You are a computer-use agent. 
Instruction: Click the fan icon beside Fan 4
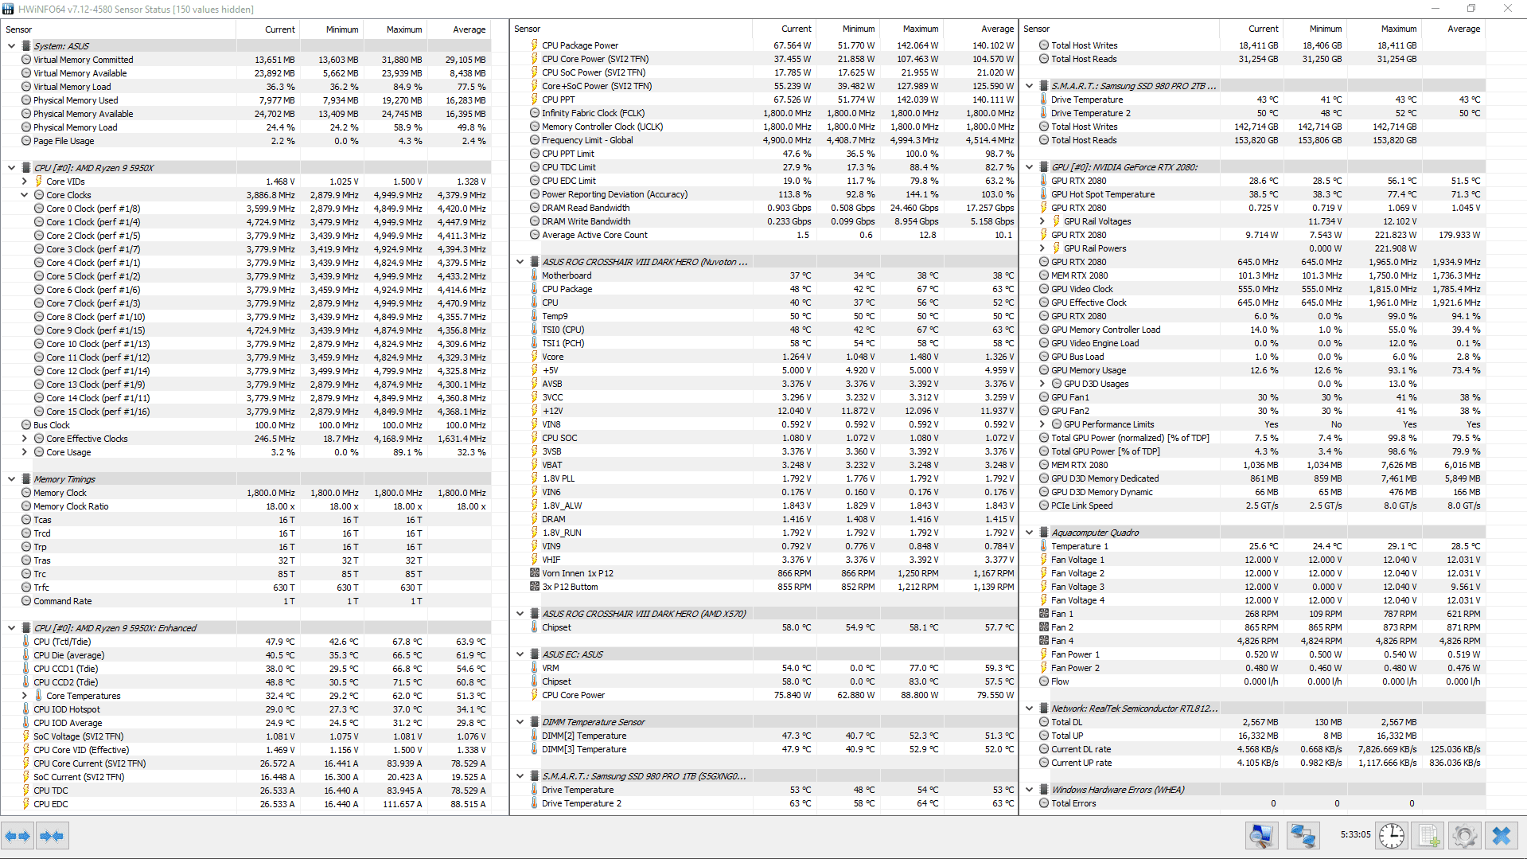(x=1044, y=641)
